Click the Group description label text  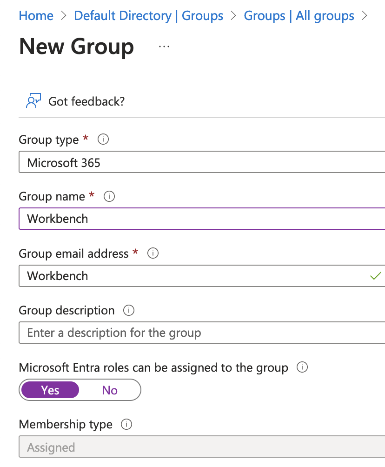[66, 310]
